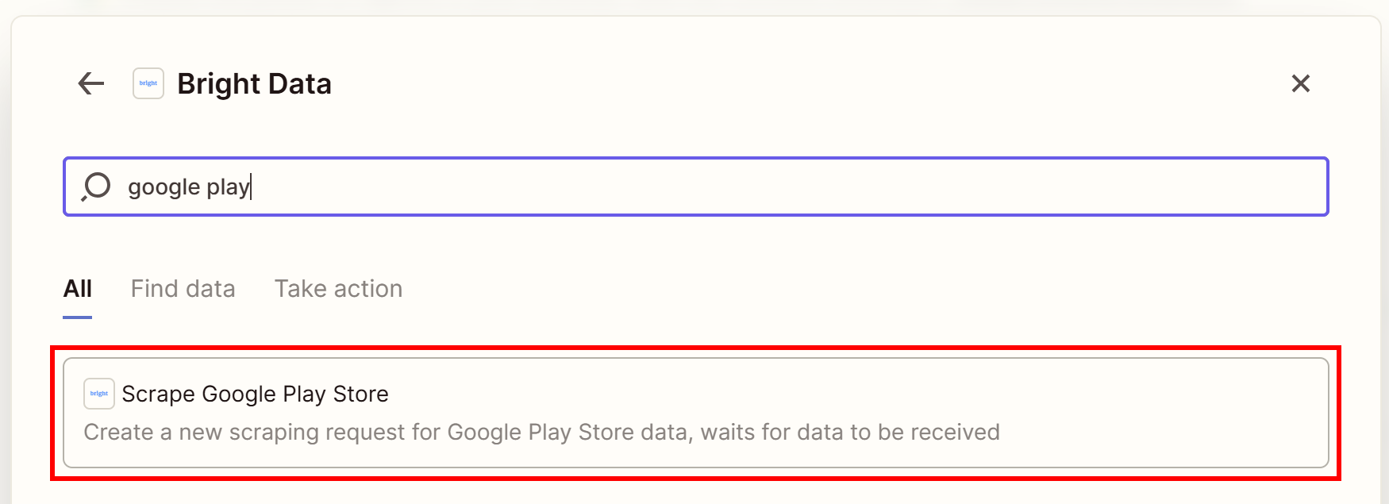
Task: Click the back arrow to return
Action: 90,83
